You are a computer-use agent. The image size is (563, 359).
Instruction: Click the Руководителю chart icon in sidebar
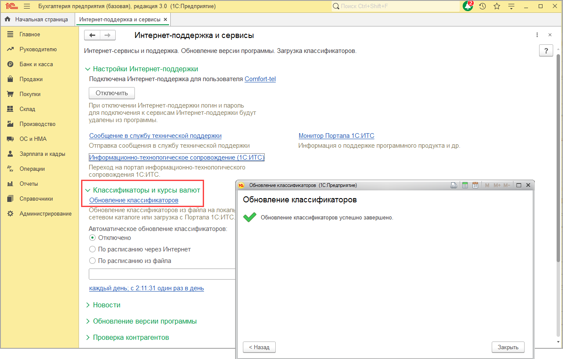(x=11, y=50)
